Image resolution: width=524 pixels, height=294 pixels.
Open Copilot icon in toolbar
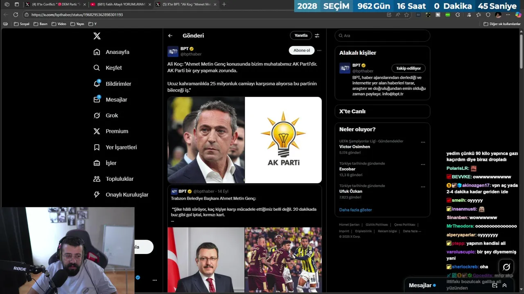518,15
